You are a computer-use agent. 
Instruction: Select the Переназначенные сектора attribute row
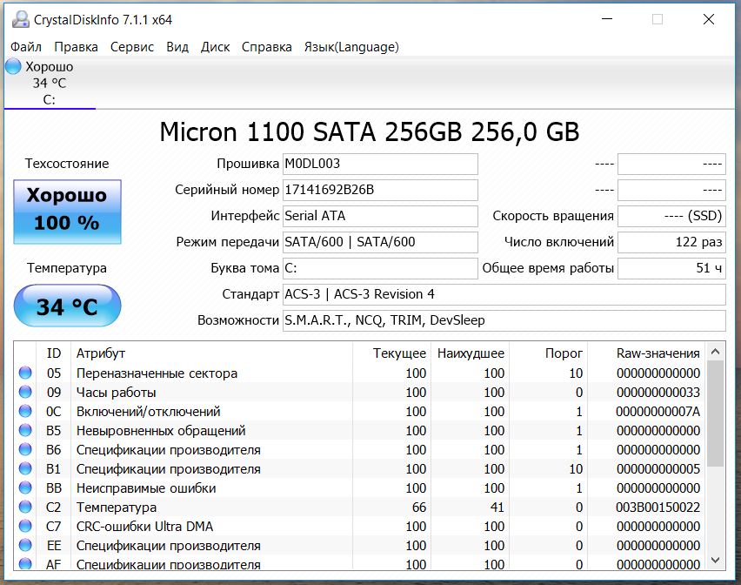pos(360,373)
